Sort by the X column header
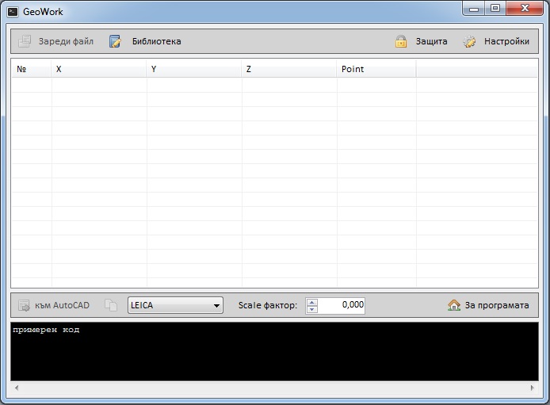The width and height of the screenshot is (550, 405). click(99, 70)
